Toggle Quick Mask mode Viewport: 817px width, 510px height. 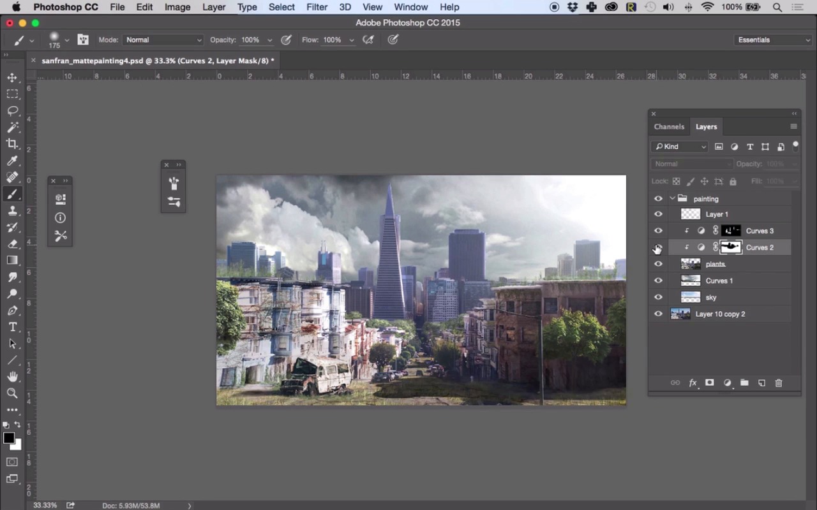[12, 462]
